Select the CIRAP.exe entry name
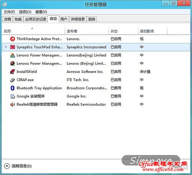 [x=25, y=80]
